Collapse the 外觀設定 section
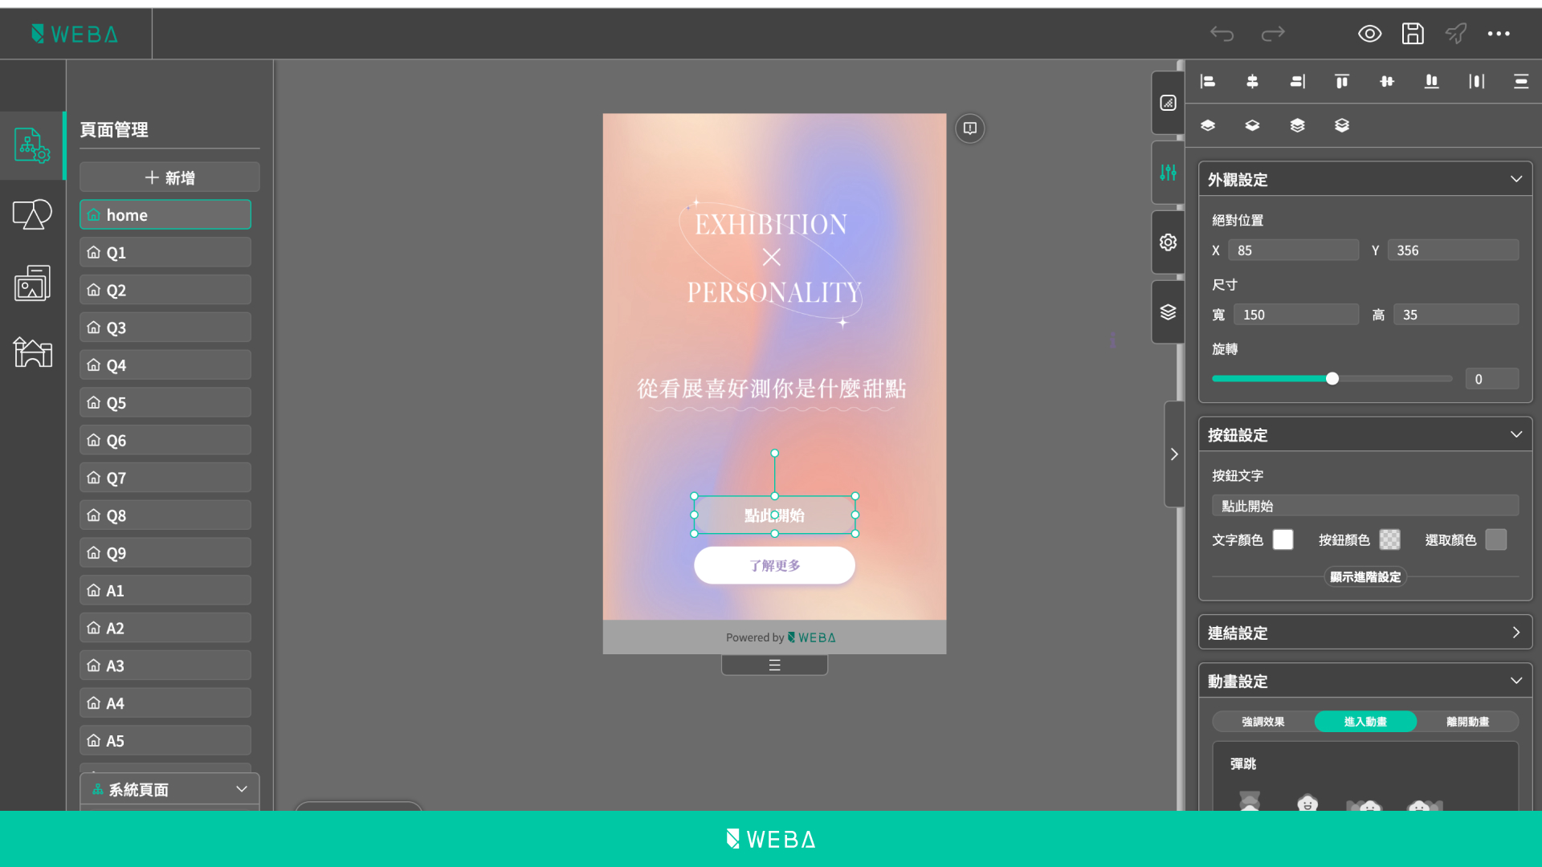 (1517, 179)
